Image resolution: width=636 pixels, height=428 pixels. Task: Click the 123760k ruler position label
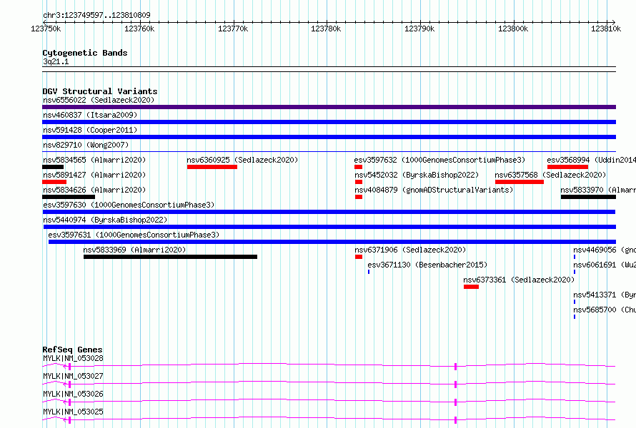click(139, 29)
